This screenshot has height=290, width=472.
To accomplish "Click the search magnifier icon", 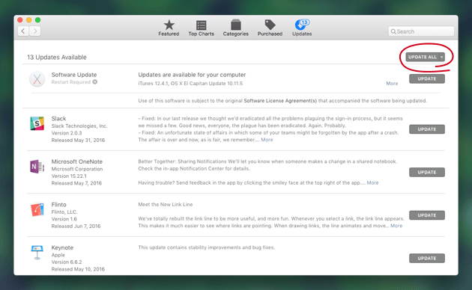I will point(393,31).
